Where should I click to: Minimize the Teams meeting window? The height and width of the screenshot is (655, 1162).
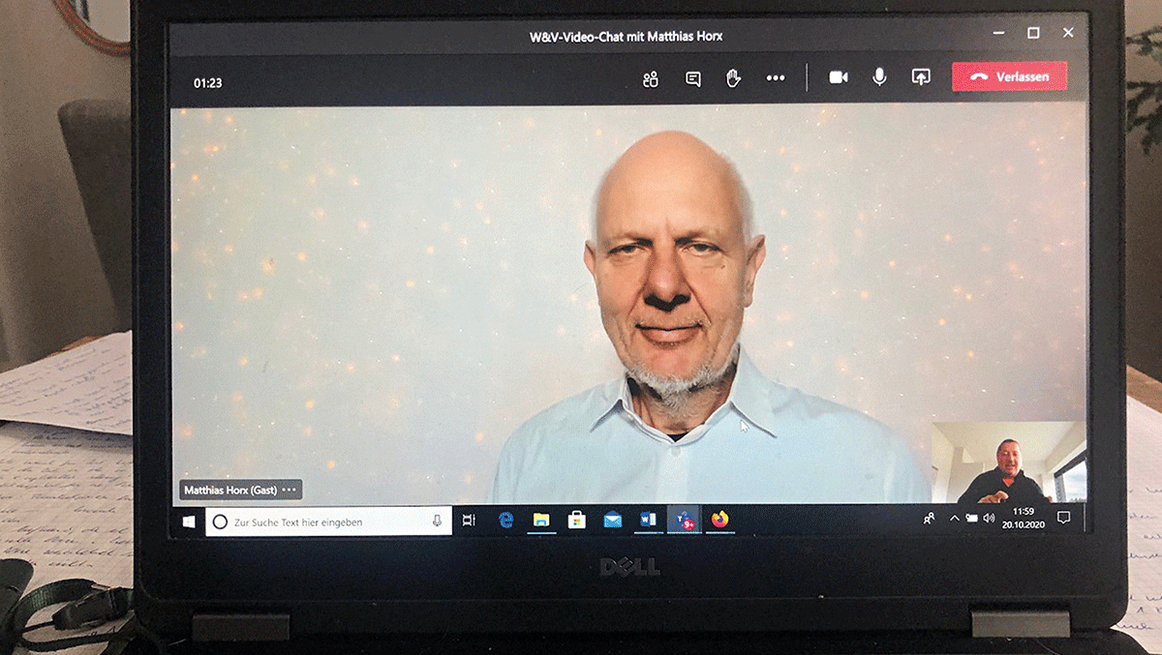[x=997, y=34]
